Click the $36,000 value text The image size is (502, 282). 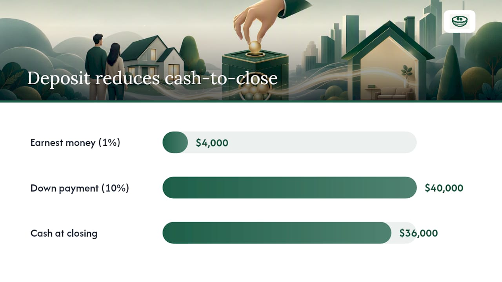pyautogui.click(x=418, y=233)
